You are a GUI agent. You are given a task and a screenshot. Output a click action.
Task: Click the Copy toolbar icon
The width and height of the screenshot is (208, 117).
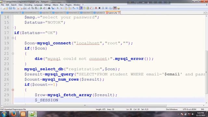pos(32,8)
